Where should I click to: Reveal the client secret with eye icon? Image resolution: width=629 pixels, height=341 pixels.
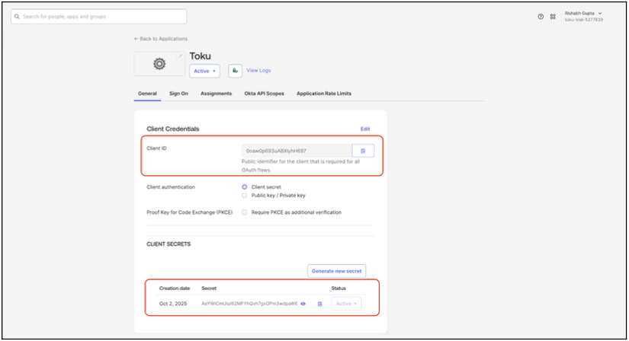pos(303,304)
